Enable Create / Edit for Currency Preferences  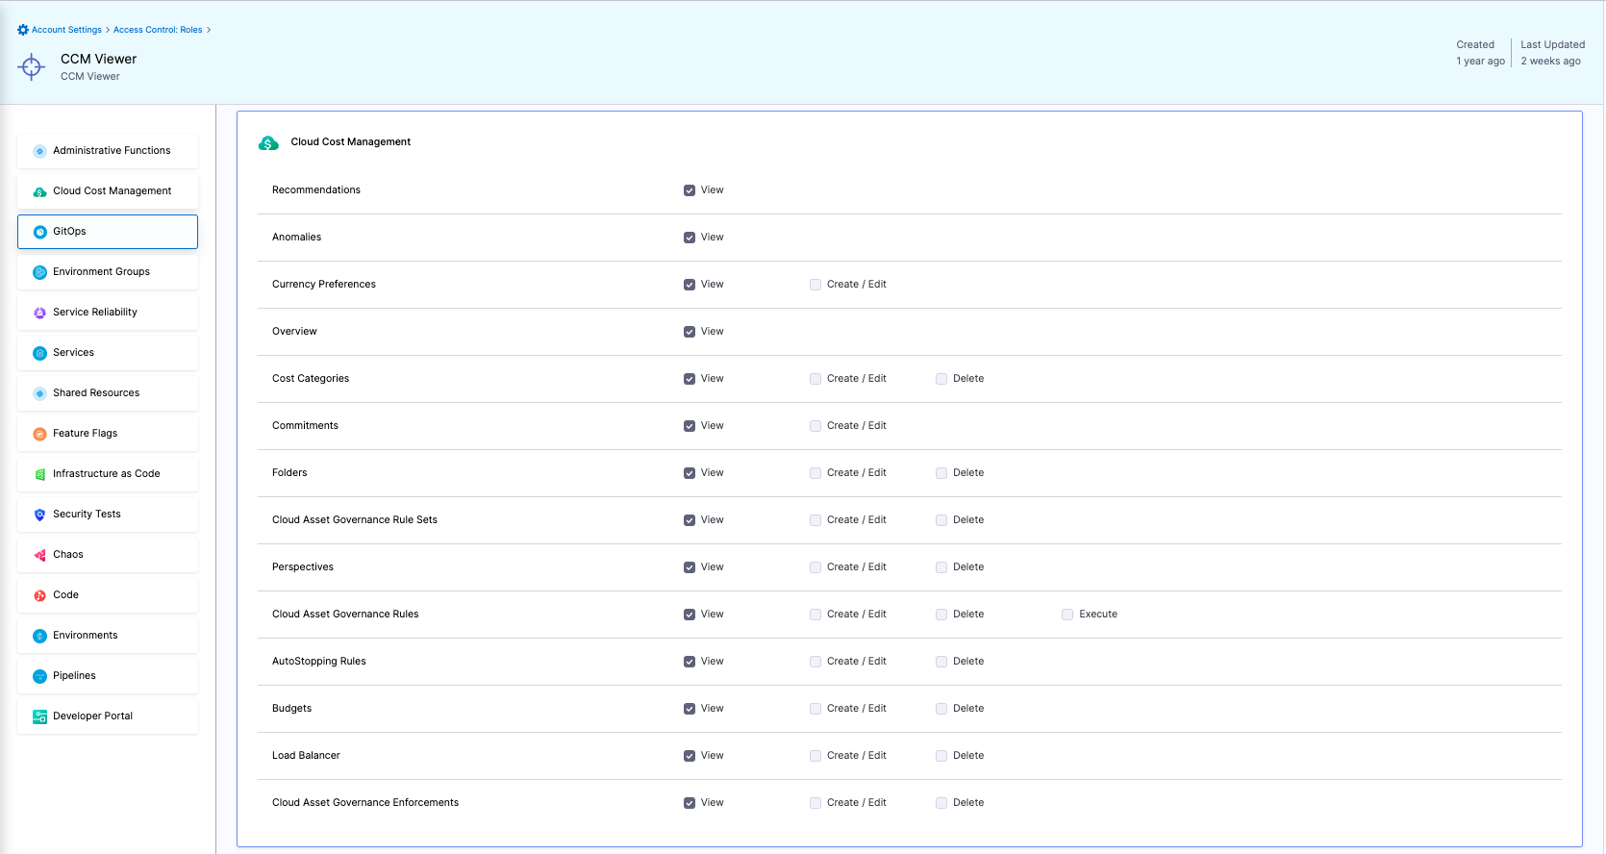(816, 285)
